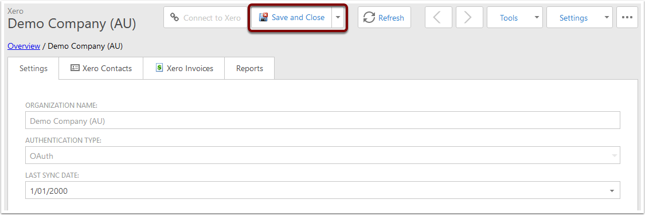Click the Refresh circular arrows icon

point(369,17)
